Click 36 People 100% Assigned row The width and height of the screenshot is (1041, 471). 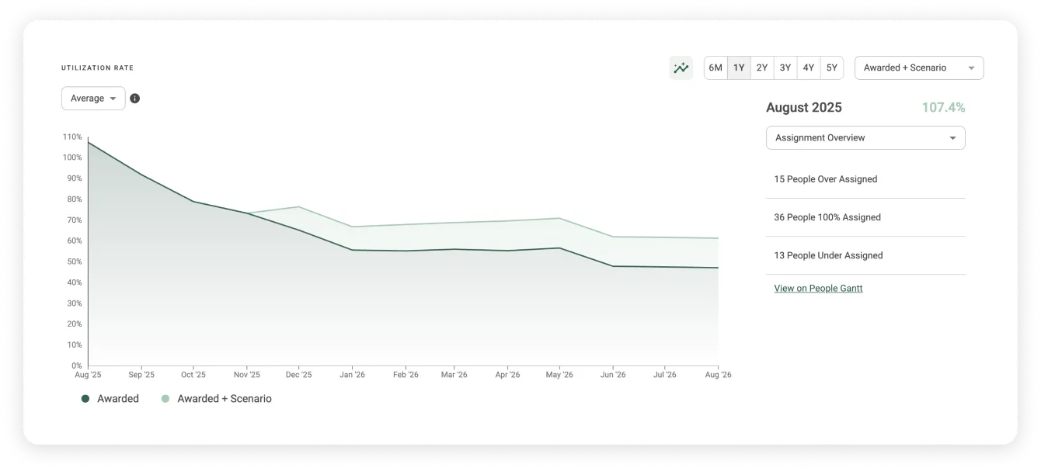tap(827, 217)
